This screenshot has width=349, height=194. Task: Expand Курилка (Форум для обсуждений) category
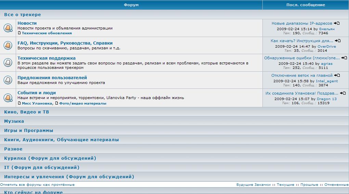[x=50, y=158]
